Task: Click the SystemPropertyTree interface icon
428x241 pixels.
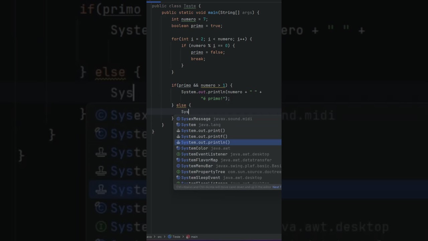Action: point(178,172)
